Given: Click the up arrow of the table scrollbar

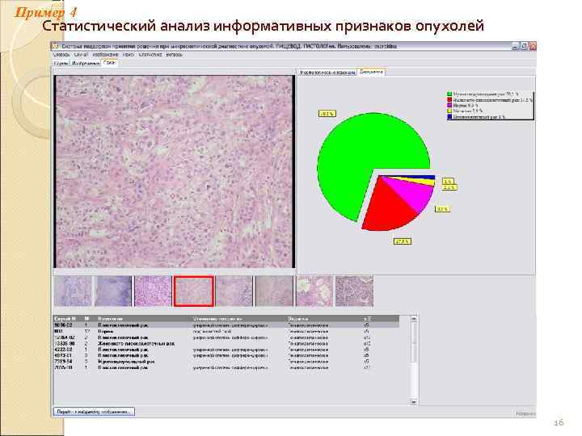Looking at the screenshot, I should [x=414, y=318].
